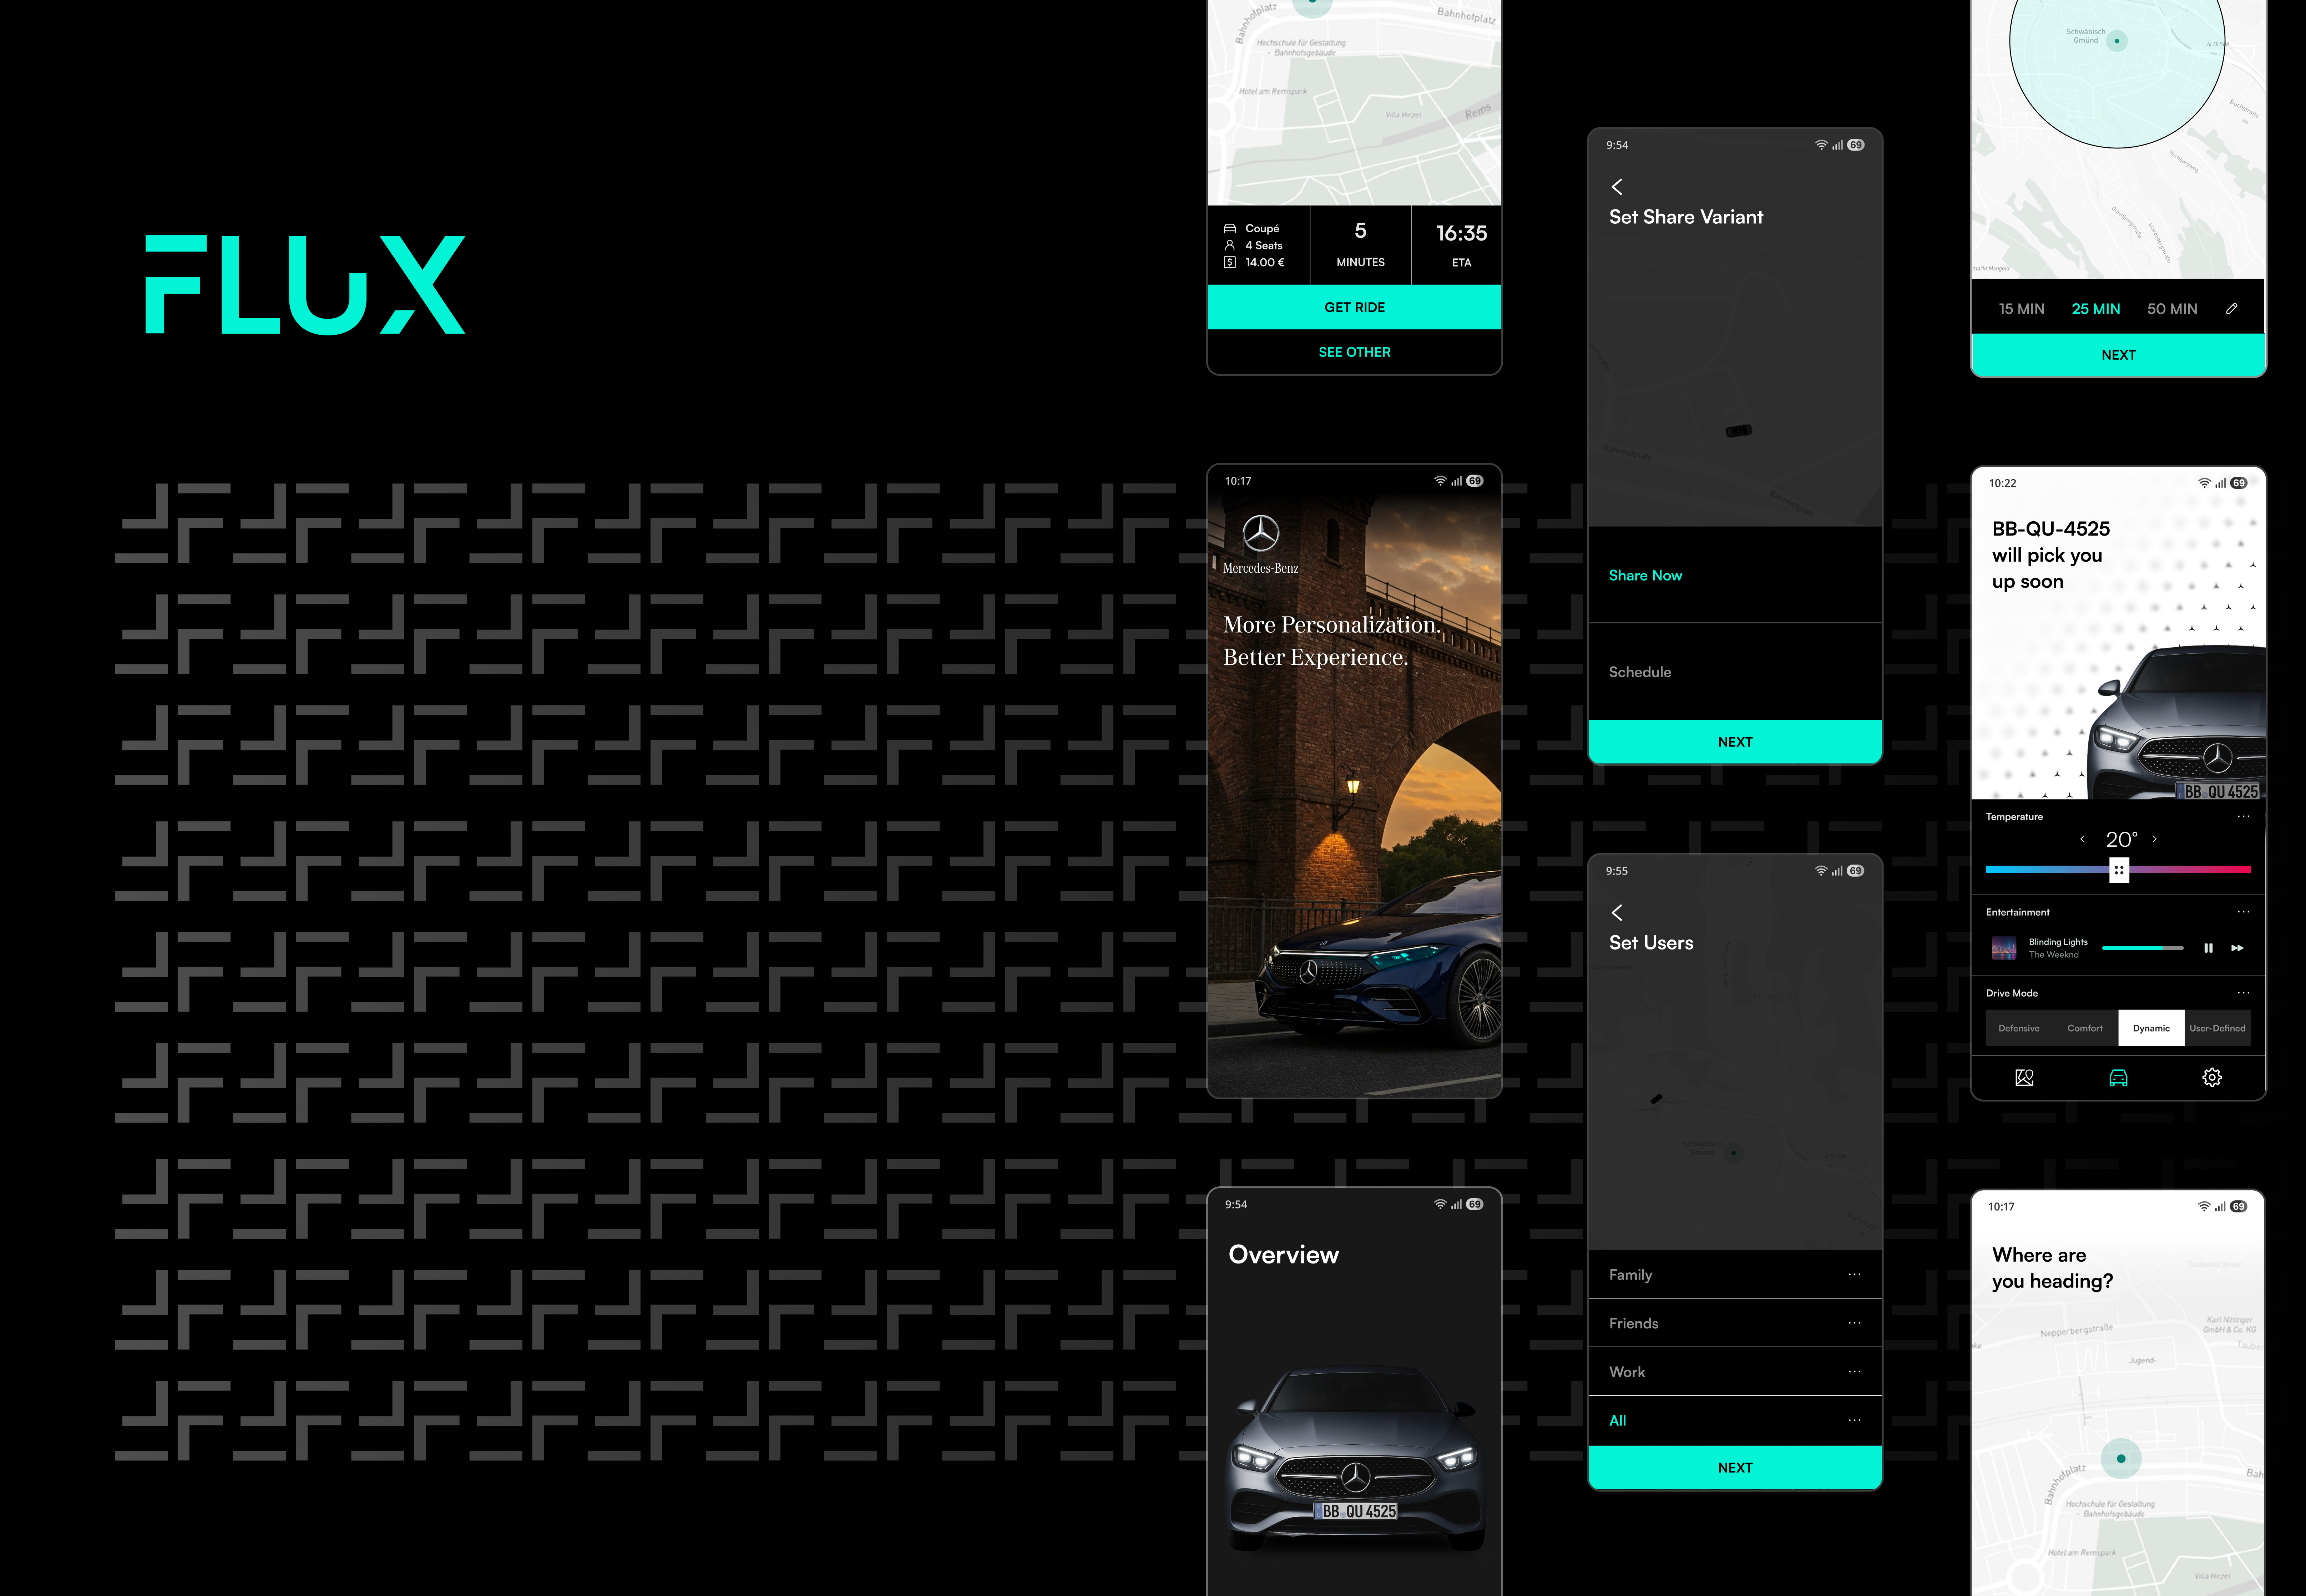Pause the Blinding Lights track
The width and height of the screenshot is (2306, 1596).
2208,948
